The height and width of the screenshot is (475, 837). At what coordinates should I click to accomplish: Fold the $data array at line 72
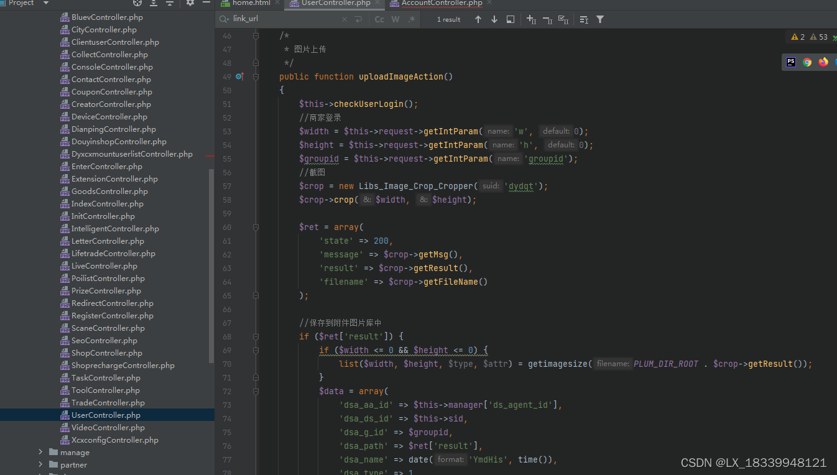coord(256,391)
